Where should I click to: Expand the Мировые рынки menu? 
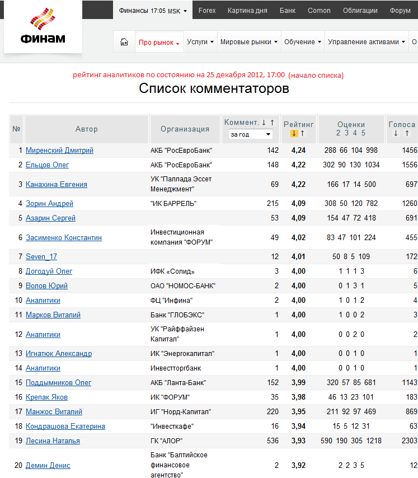tap(249, 42)
